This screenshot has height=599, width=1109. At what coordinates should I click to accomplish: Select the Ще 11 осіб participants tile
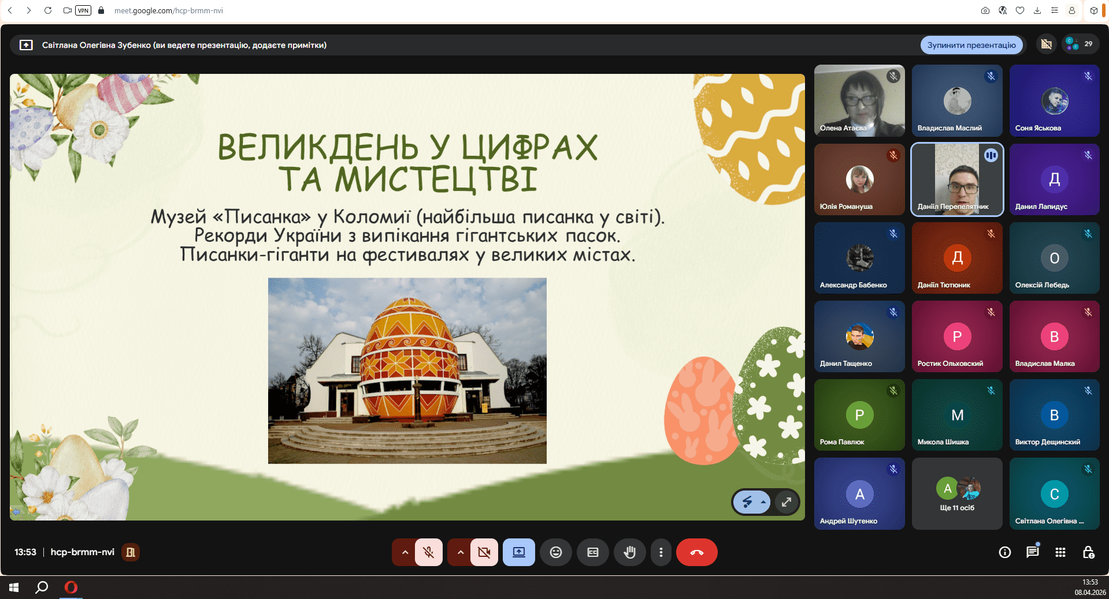[x=957, y=494]
